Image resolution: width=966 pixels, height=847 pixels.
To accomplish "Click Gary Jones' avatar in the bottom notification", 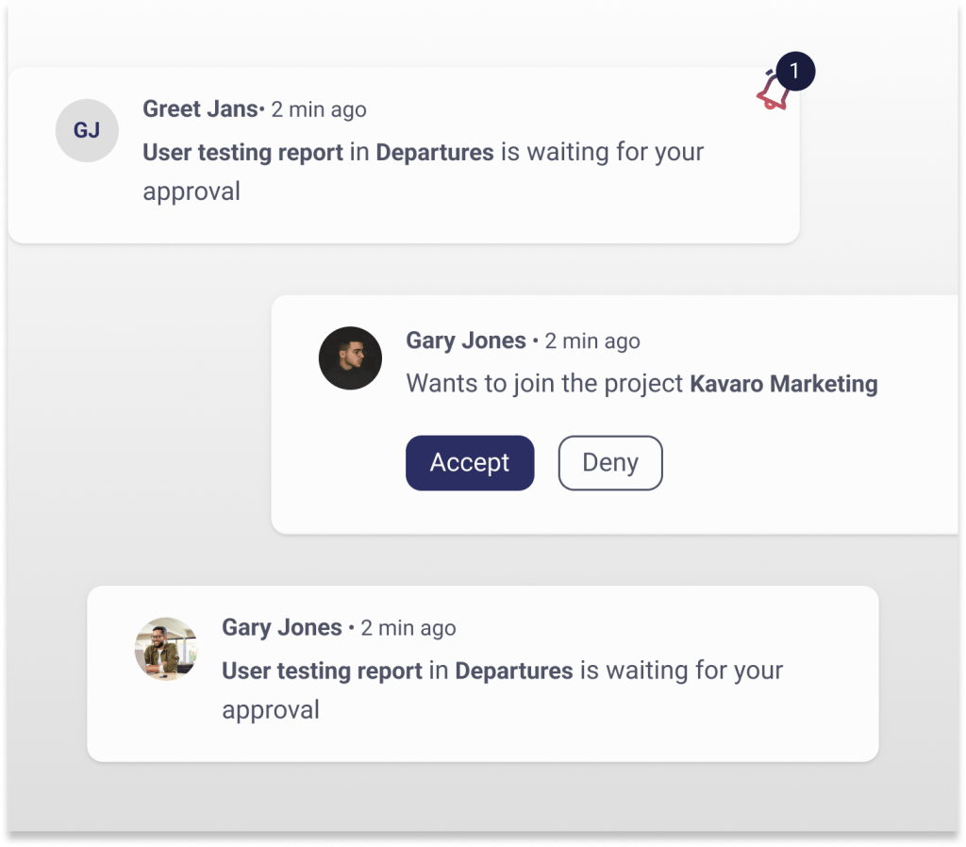I will [x=165, y=647].
